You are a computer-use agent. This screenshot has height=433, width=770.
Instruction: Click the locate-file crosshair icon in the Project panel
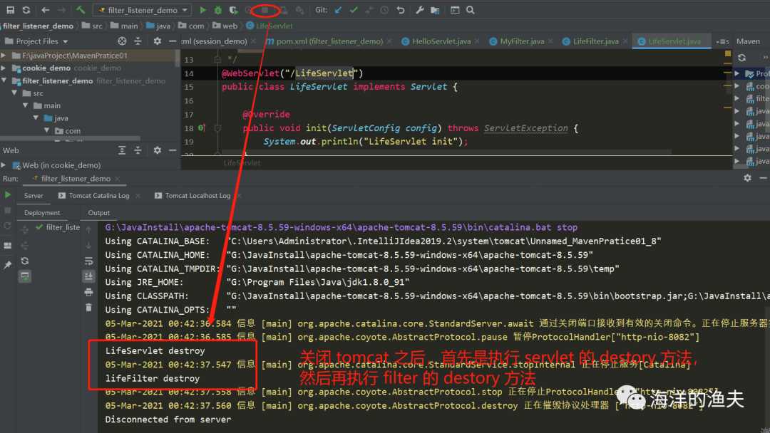[x=122, y=41]
